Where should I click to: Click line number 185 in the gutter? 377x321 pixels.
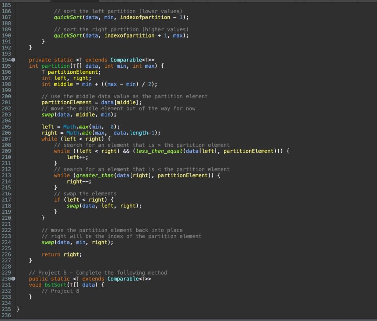point(6,5)
